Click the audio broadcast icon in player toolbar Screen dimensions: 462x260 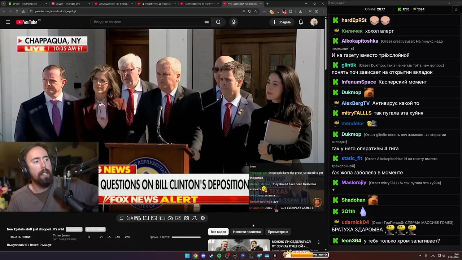(130, 218)
